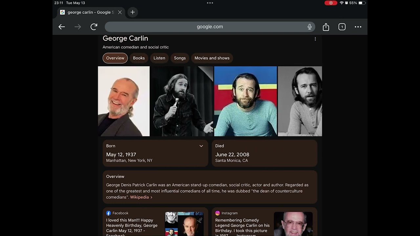This screenshot has height=236, width=420.
Task: Open the tab switcher showing 1 tab
Action: tap(342, 27)
